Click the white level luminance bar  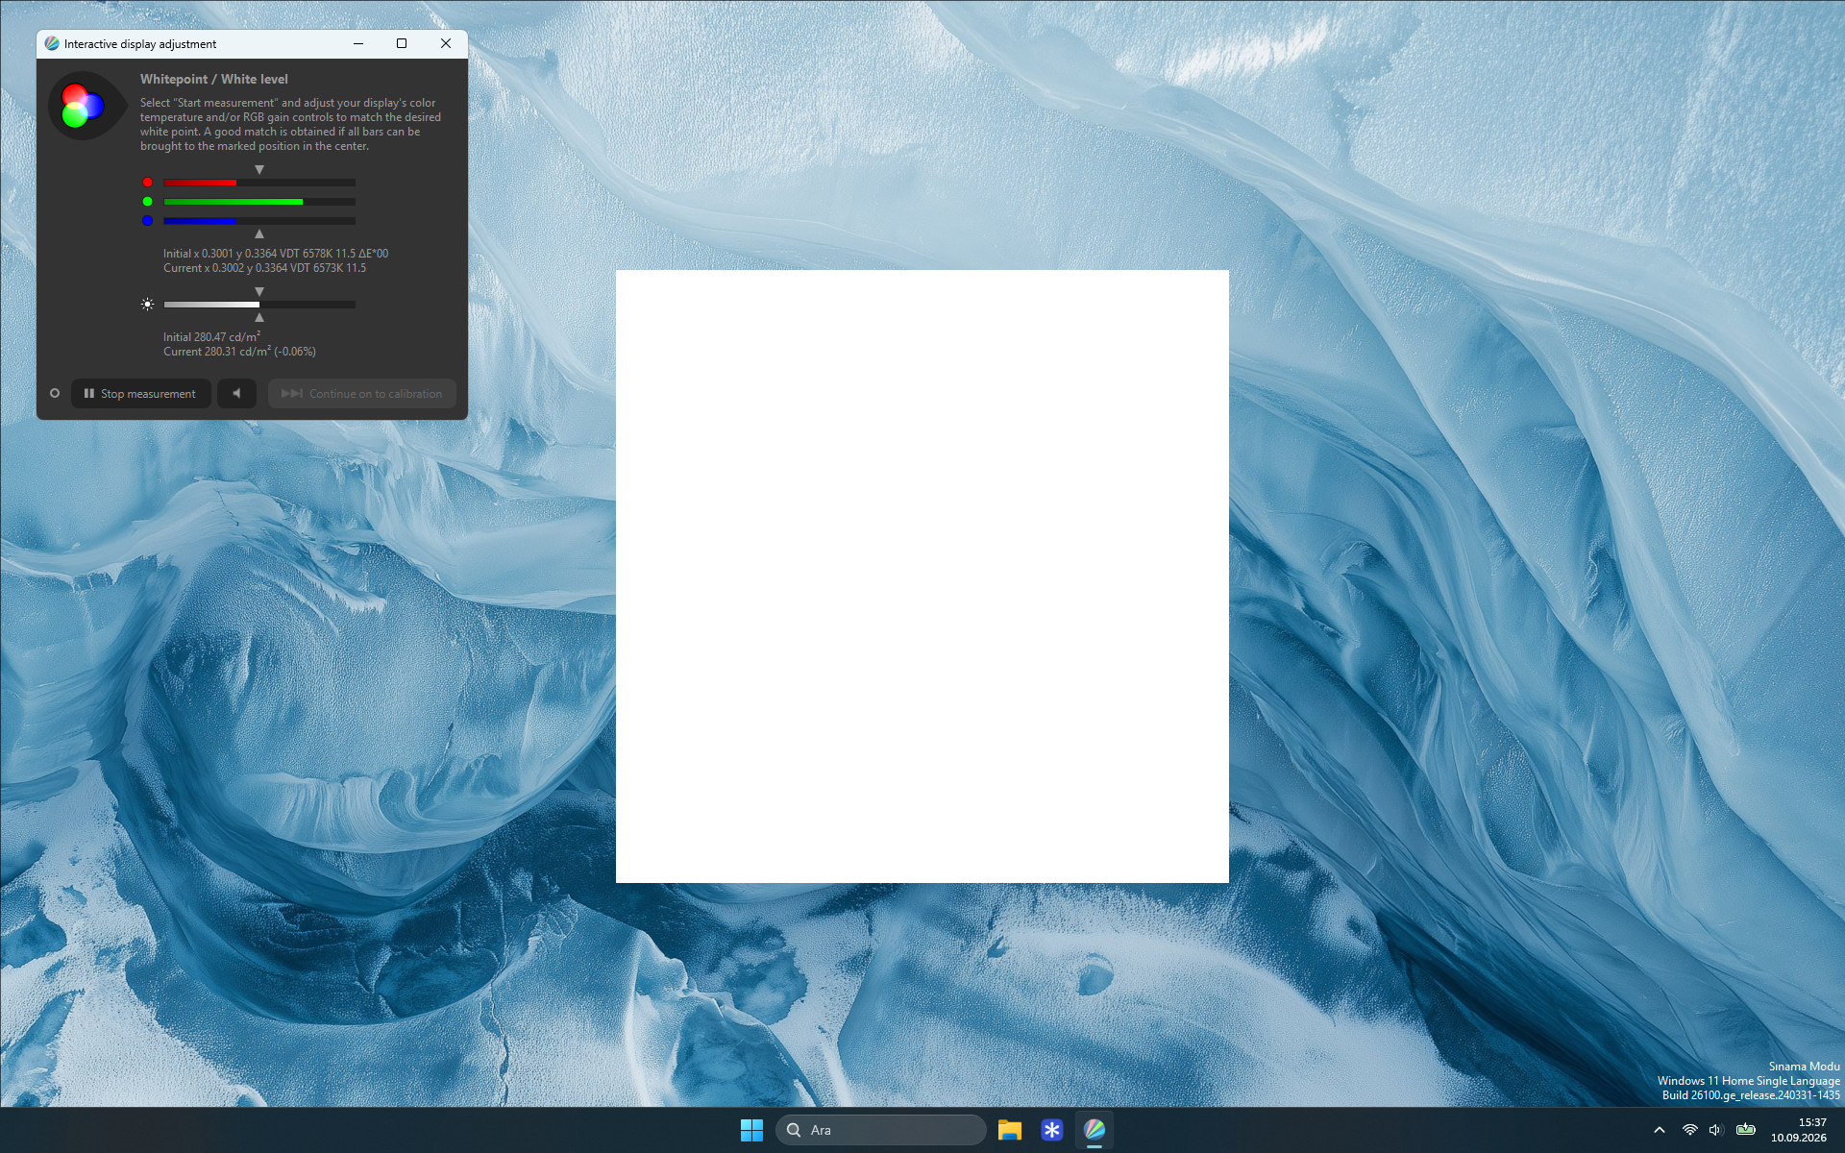tap(259, 305)
